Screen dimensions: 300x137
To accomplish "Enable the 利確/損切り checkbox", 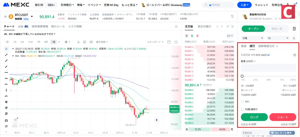I will tap(242, 109).
